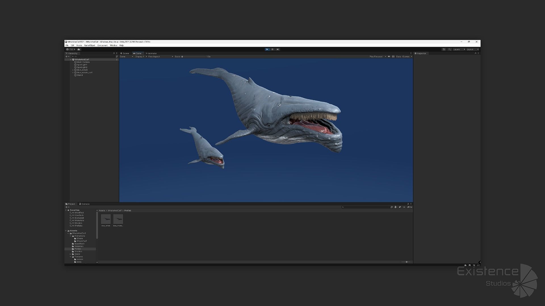545x306 pixels.
Task: Open the Window menu
Action: point(114,45)
